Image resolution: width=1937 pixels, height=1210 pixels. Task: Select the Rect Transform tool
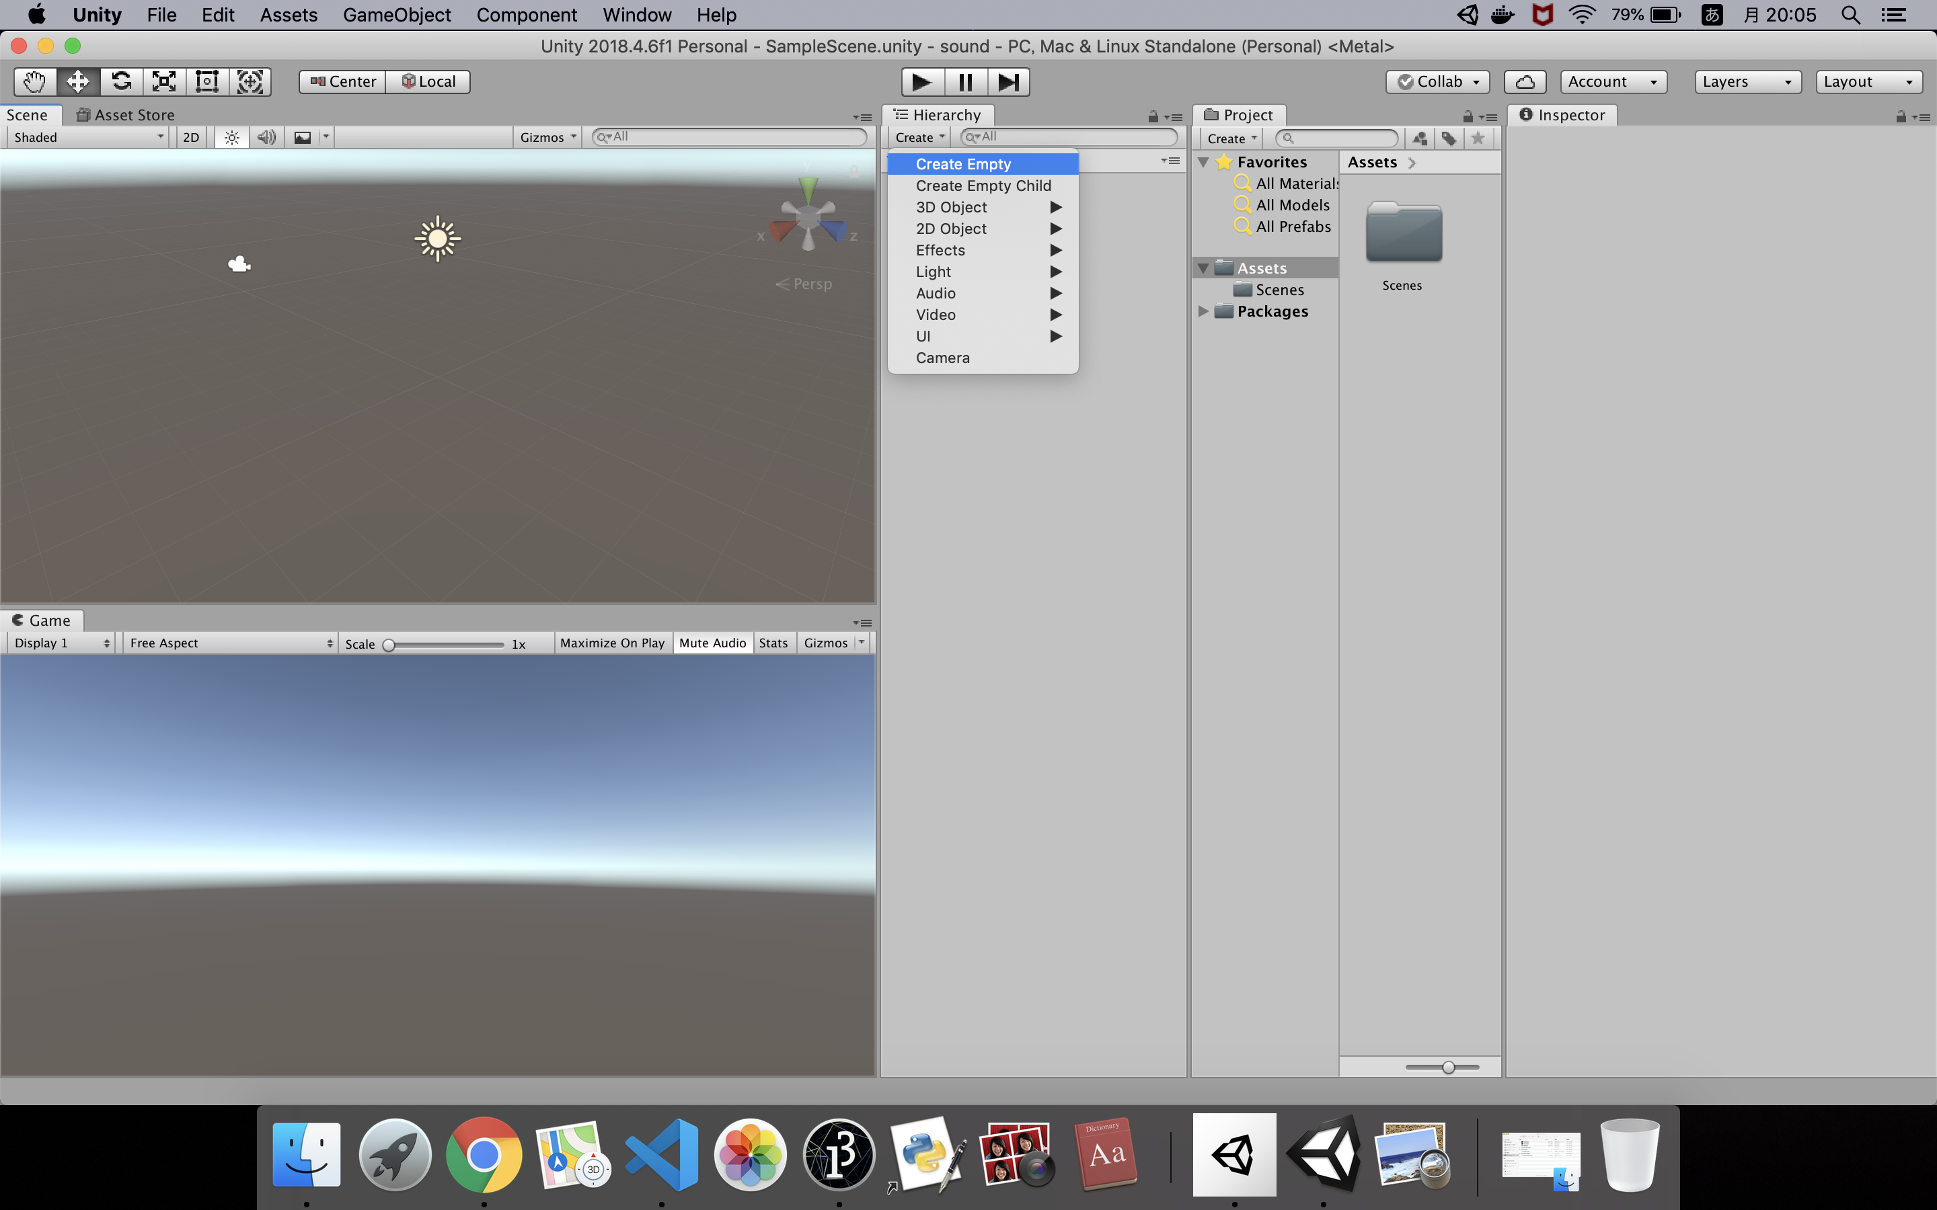point(207,81)
